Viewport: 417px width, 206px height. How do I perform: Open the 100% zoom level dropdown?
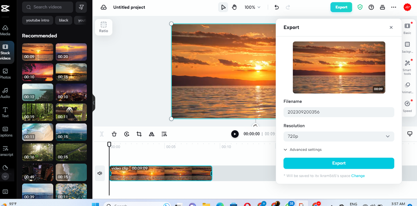click(252, 7)
